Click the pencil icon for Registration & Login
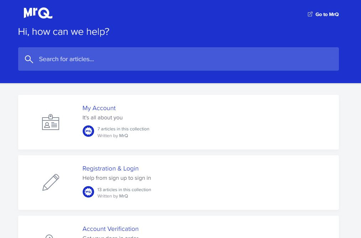 [x=51, y=182]
